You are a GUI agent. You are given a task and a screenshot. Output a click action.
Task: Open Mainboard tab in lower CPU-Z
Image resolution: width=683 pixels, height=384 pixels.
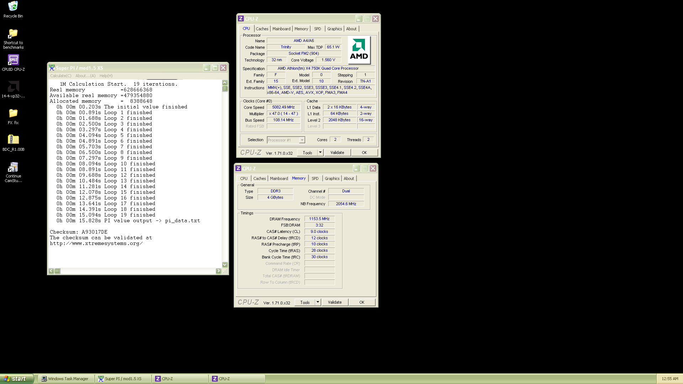click(x=279, y=178)
